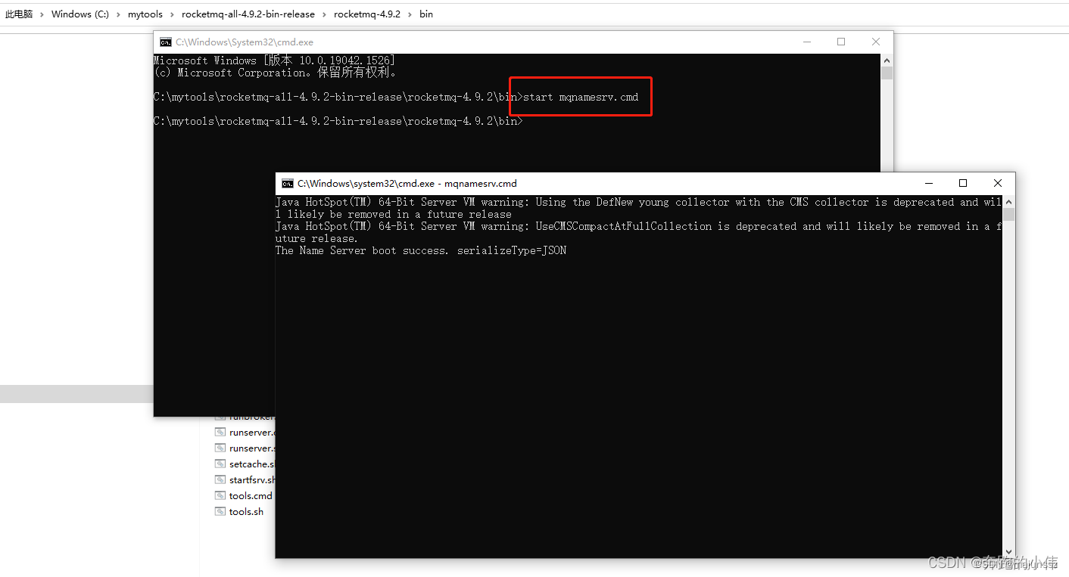Click the empty bin> prompt line
Screen dimensions: 1069x577
[x=338, y=121]
